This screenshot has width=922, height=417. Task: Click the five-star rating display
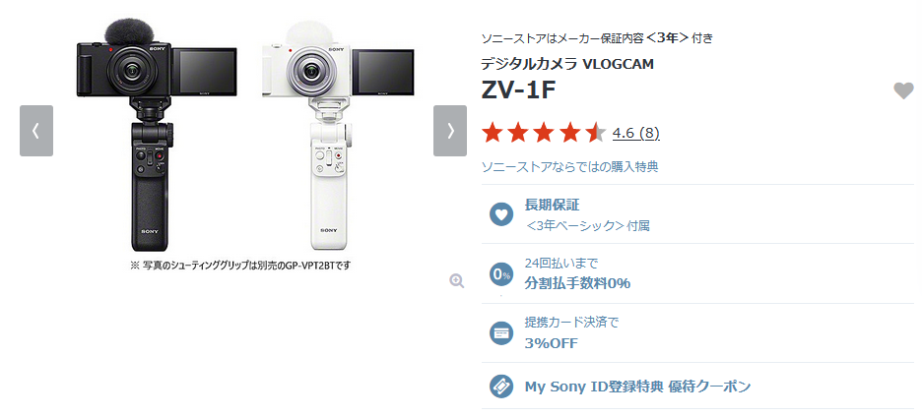point(544,134)
